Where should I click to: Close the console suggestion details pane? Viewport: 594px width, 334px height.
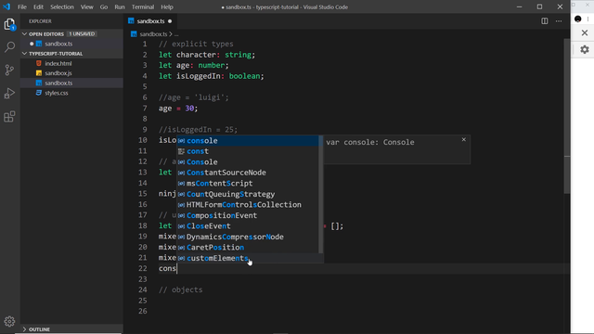coord(464,140)
